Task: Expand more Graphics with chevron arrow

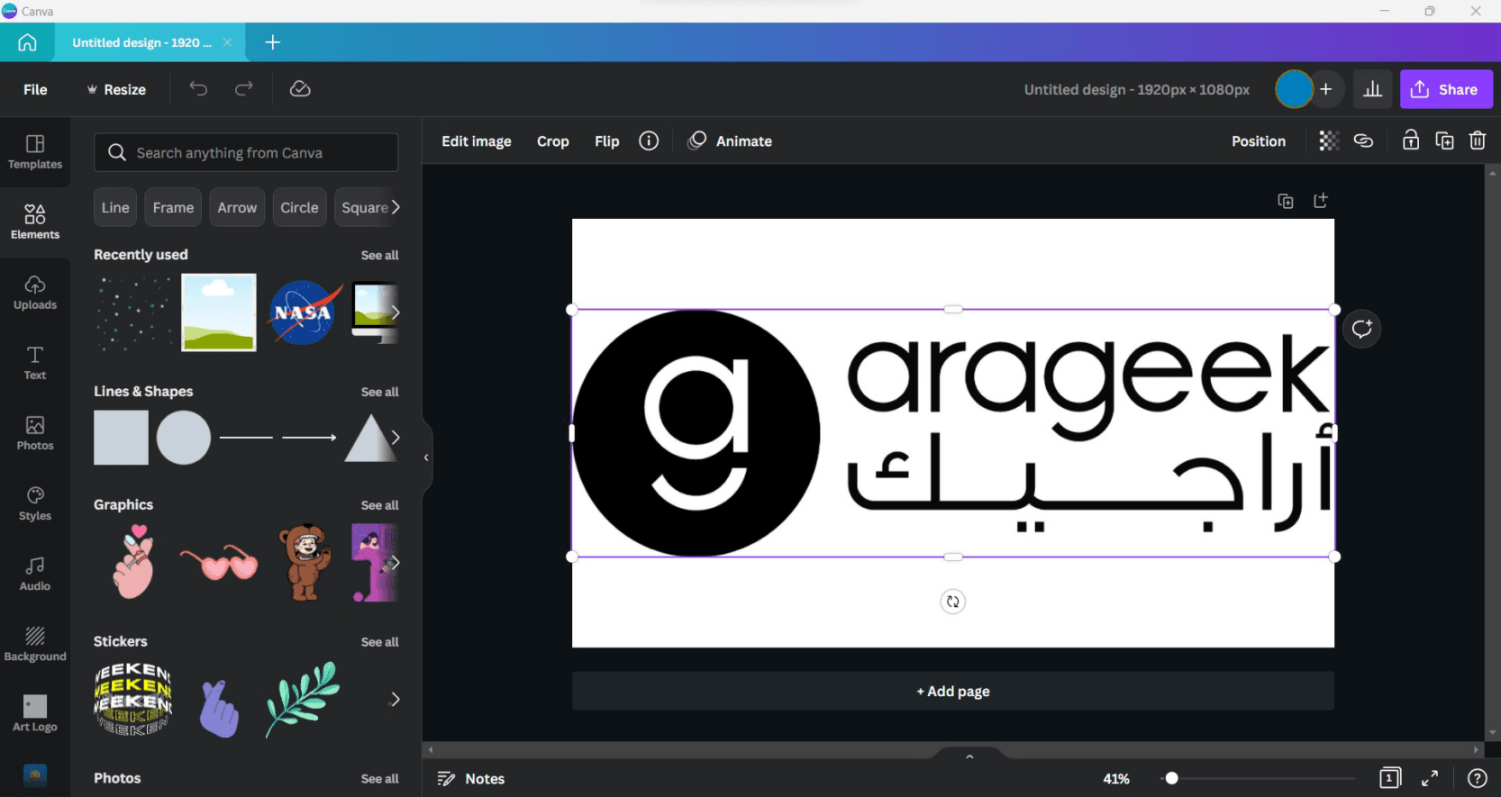Action: point(395,563)
